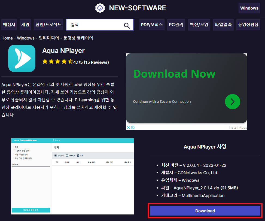Open the 동영상편집 category
The width and height of the screenshot is (265, 221).
tap(248, 25)
